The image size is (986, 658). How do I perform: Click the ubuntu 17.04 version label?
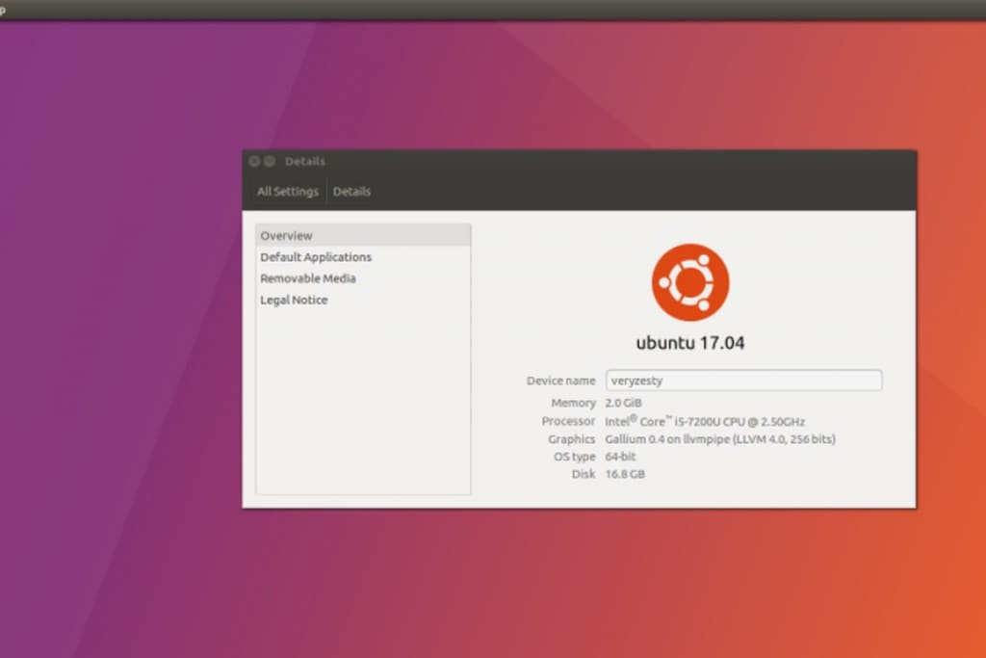coord(689,342)
